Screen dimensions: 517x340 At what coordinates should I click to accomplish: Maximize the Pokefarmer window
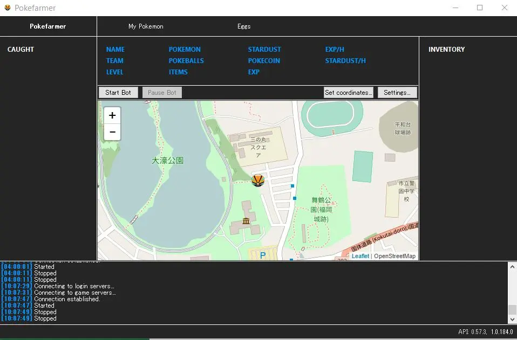(x=480, y=8)
